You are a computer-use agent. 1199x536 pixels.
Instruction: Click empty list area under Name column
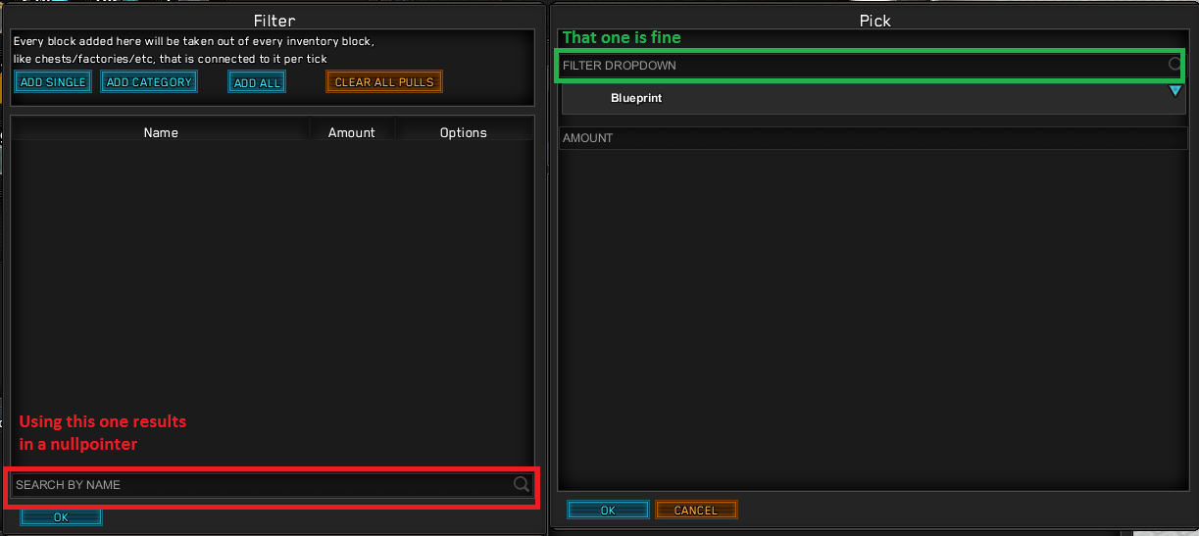coord(161,294)
